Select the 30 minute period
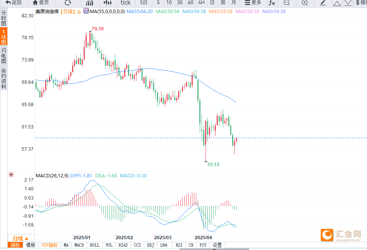367x250 pixels. tap(180, 3)
